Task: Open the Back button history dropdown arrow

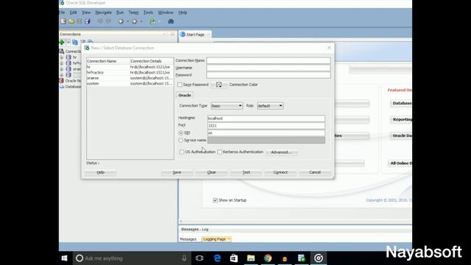Action: click(127, 21)
